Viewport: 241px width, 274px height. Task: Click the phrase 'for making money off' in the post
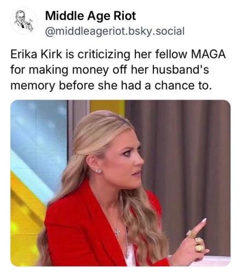point(70,70)
